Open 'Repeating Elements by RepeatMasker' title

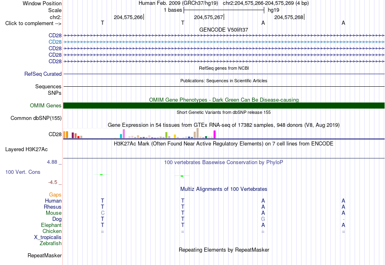pyautogui.click(x=224, y=250)
